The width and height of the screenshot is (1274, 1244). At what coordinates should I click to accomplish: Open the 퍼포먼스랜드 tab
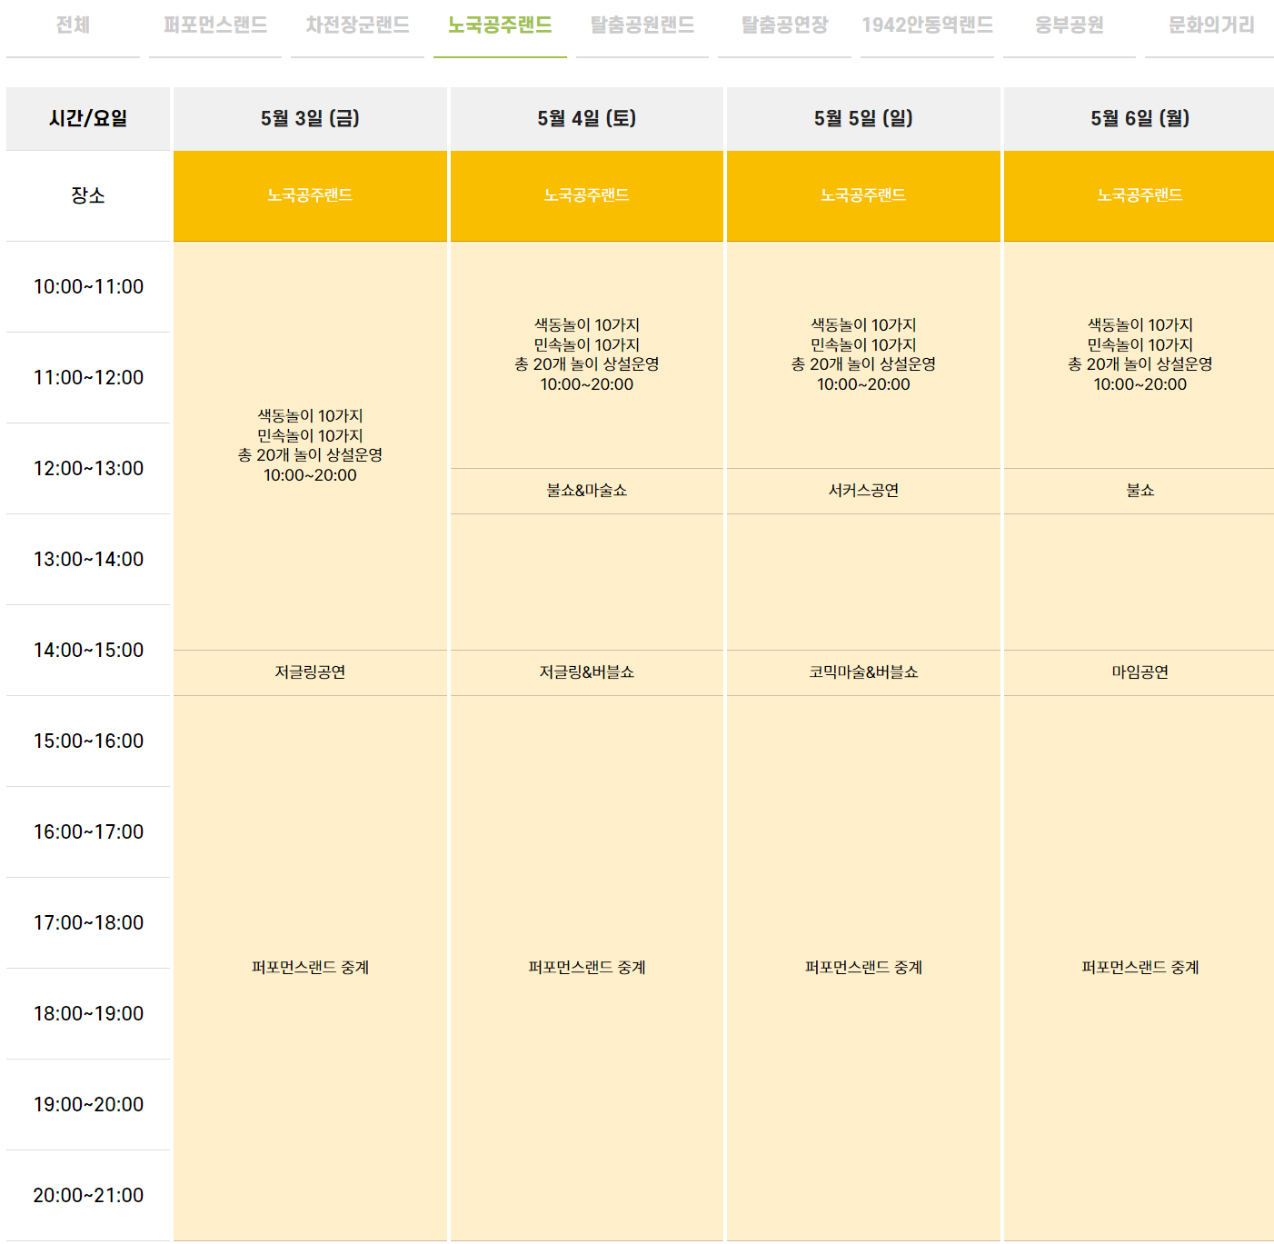coord(215,25)
